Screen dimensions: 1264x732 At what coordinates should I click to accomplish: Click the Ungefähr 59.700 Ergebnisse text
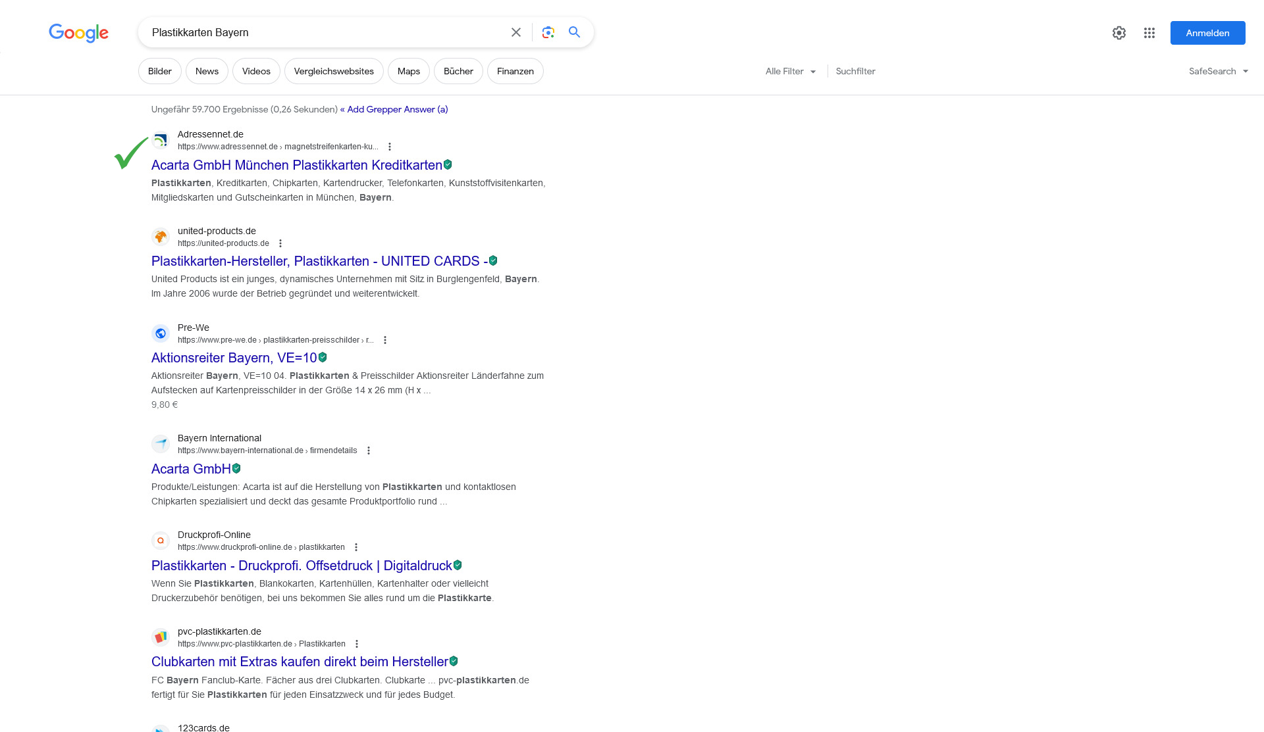(x=244, y=109)
